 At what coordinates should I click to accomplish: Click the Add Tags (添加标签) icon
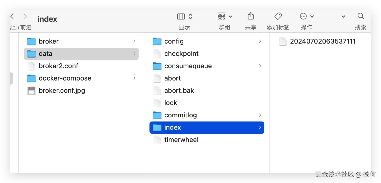pos(278,17)
